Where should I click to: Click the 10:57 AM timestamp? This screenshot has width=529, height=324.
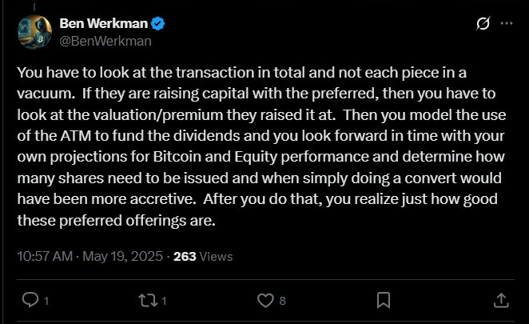pos(43,257)
